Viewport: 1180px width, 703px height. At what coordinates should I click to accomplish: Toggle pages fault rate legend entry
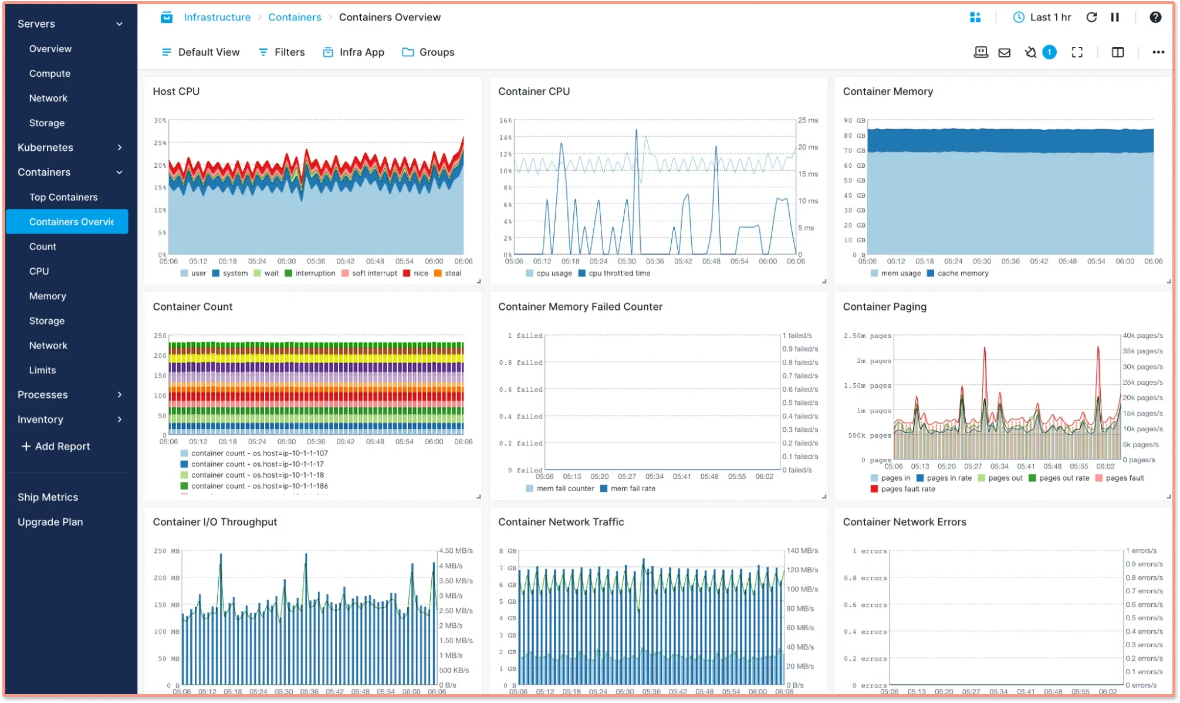click(903, 489)
